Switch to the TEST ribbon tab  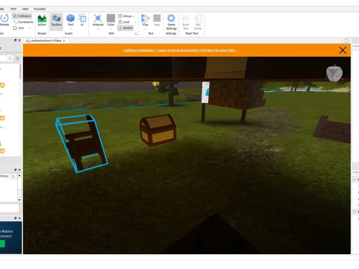(x=13, y=9)
